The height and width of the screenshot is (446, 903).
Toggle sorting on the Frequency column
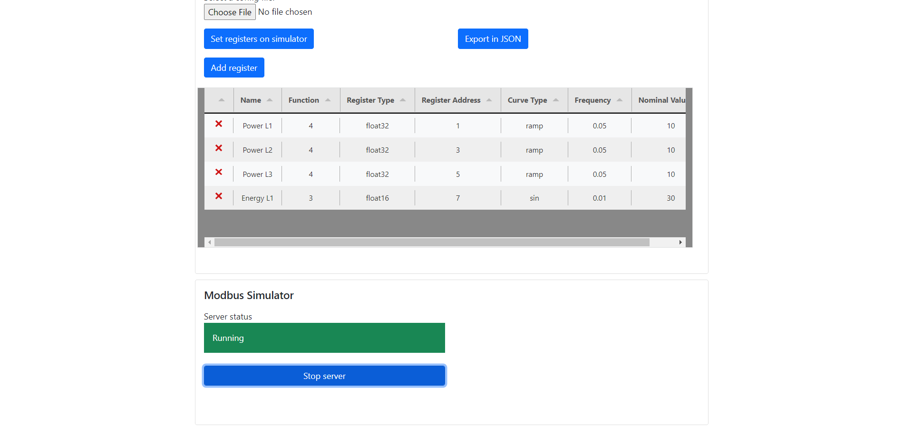[620, 100]
